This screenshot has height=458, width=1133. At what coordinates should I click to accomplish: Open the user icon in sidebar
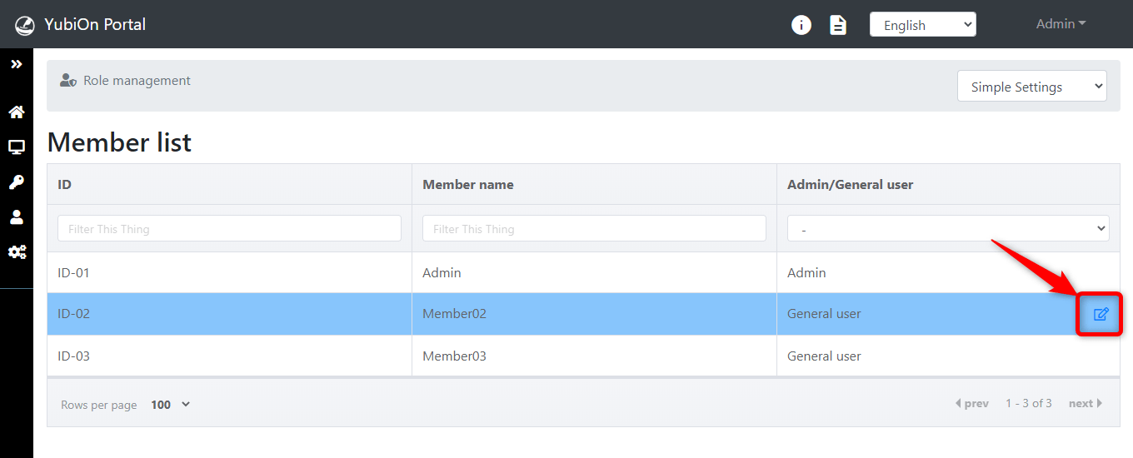[x=17, y=217]
